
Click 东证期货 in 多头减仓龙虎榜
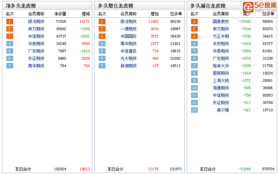(221, 103)
